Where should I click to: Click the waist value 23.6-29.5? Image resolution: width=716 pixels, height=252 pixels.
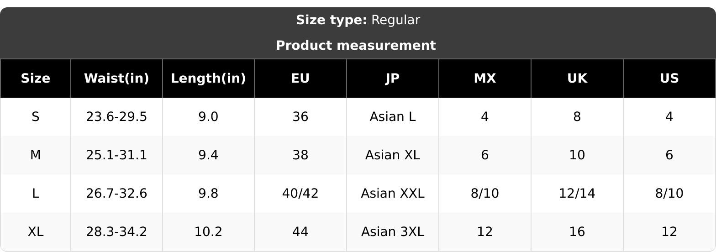(116, 117)
